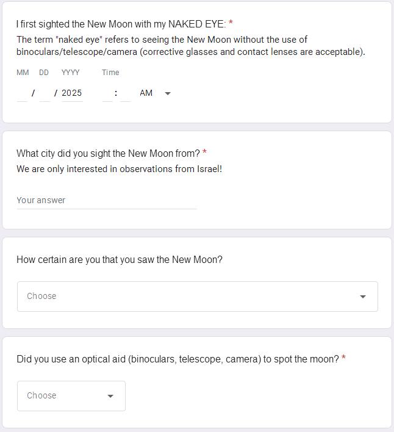Click the 'DD' label above the date
This screenshot has width=394, height=432.
44,73
